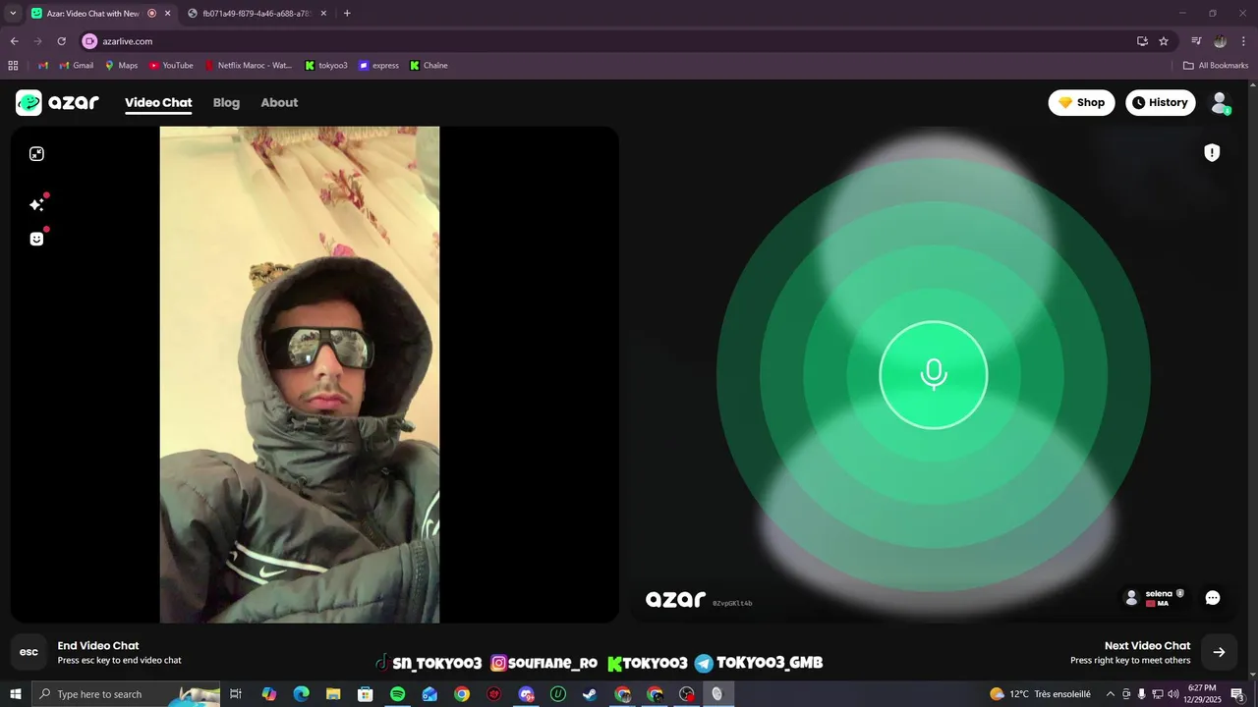
Task: Click the Windows taskbar search box
Action: click(126, 694)
